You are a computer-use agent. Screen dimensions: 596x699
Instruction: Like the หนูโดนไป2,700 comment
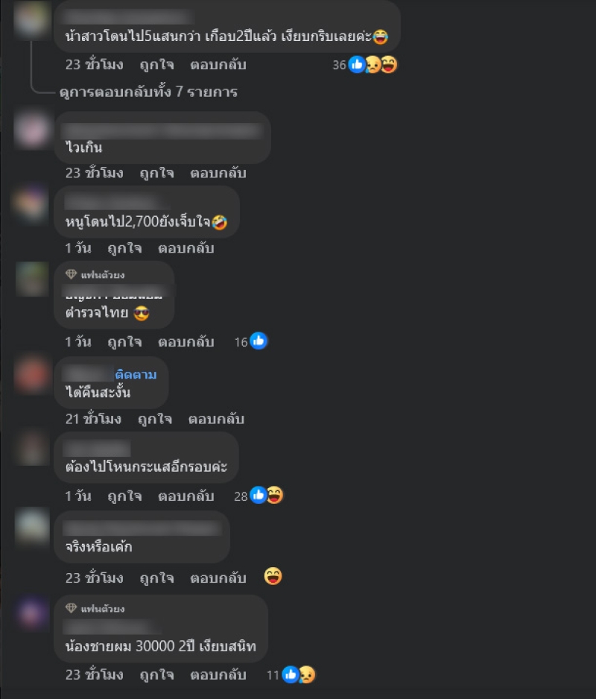point(125,248)
